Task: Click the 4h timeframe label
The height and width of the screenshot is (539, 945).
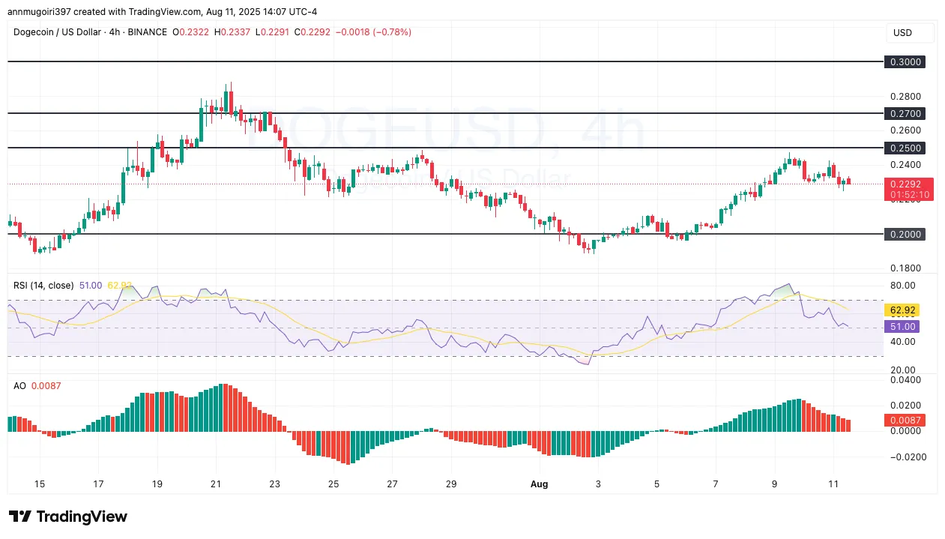Action: (x=114, y=32)
